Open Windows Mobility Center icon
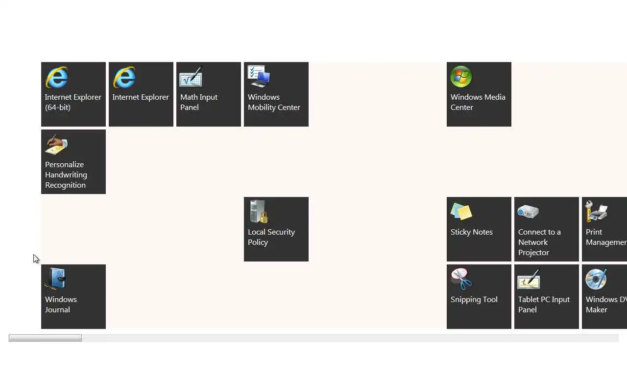 coord(259,77)
